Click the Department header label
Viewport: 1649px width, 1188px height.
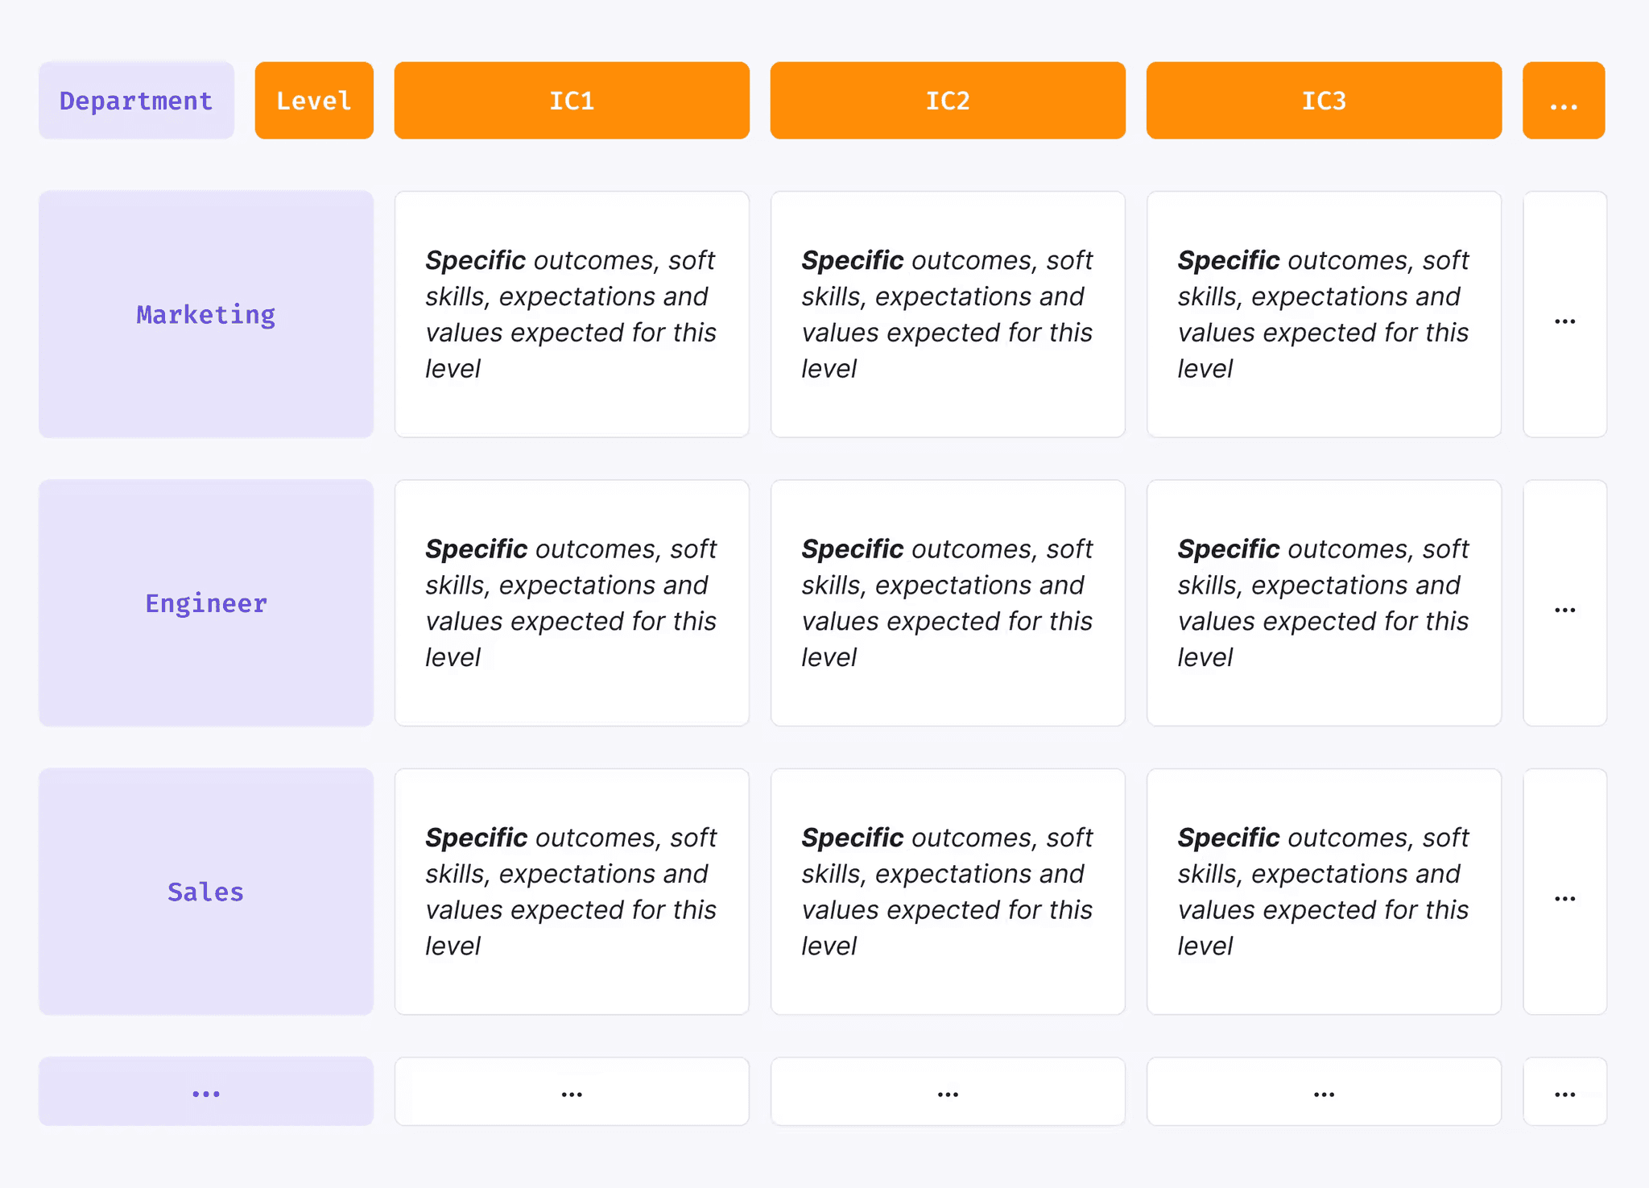coord(136,101)
